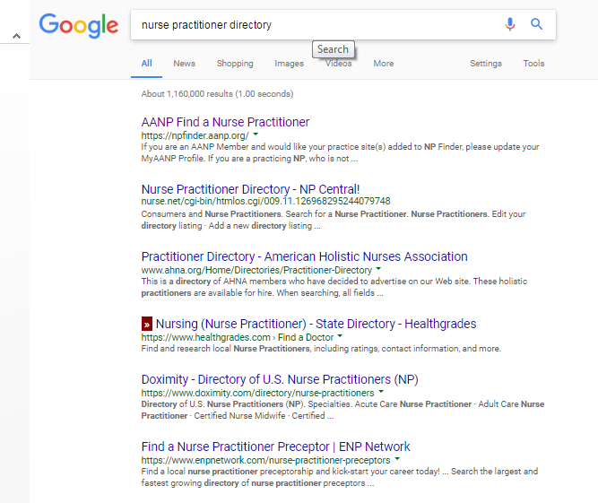Viewport: 598px width, 503px height.
Task: Click the blue magnifying glass search icon
Action: pyautogui.click(x=537, y=24)
